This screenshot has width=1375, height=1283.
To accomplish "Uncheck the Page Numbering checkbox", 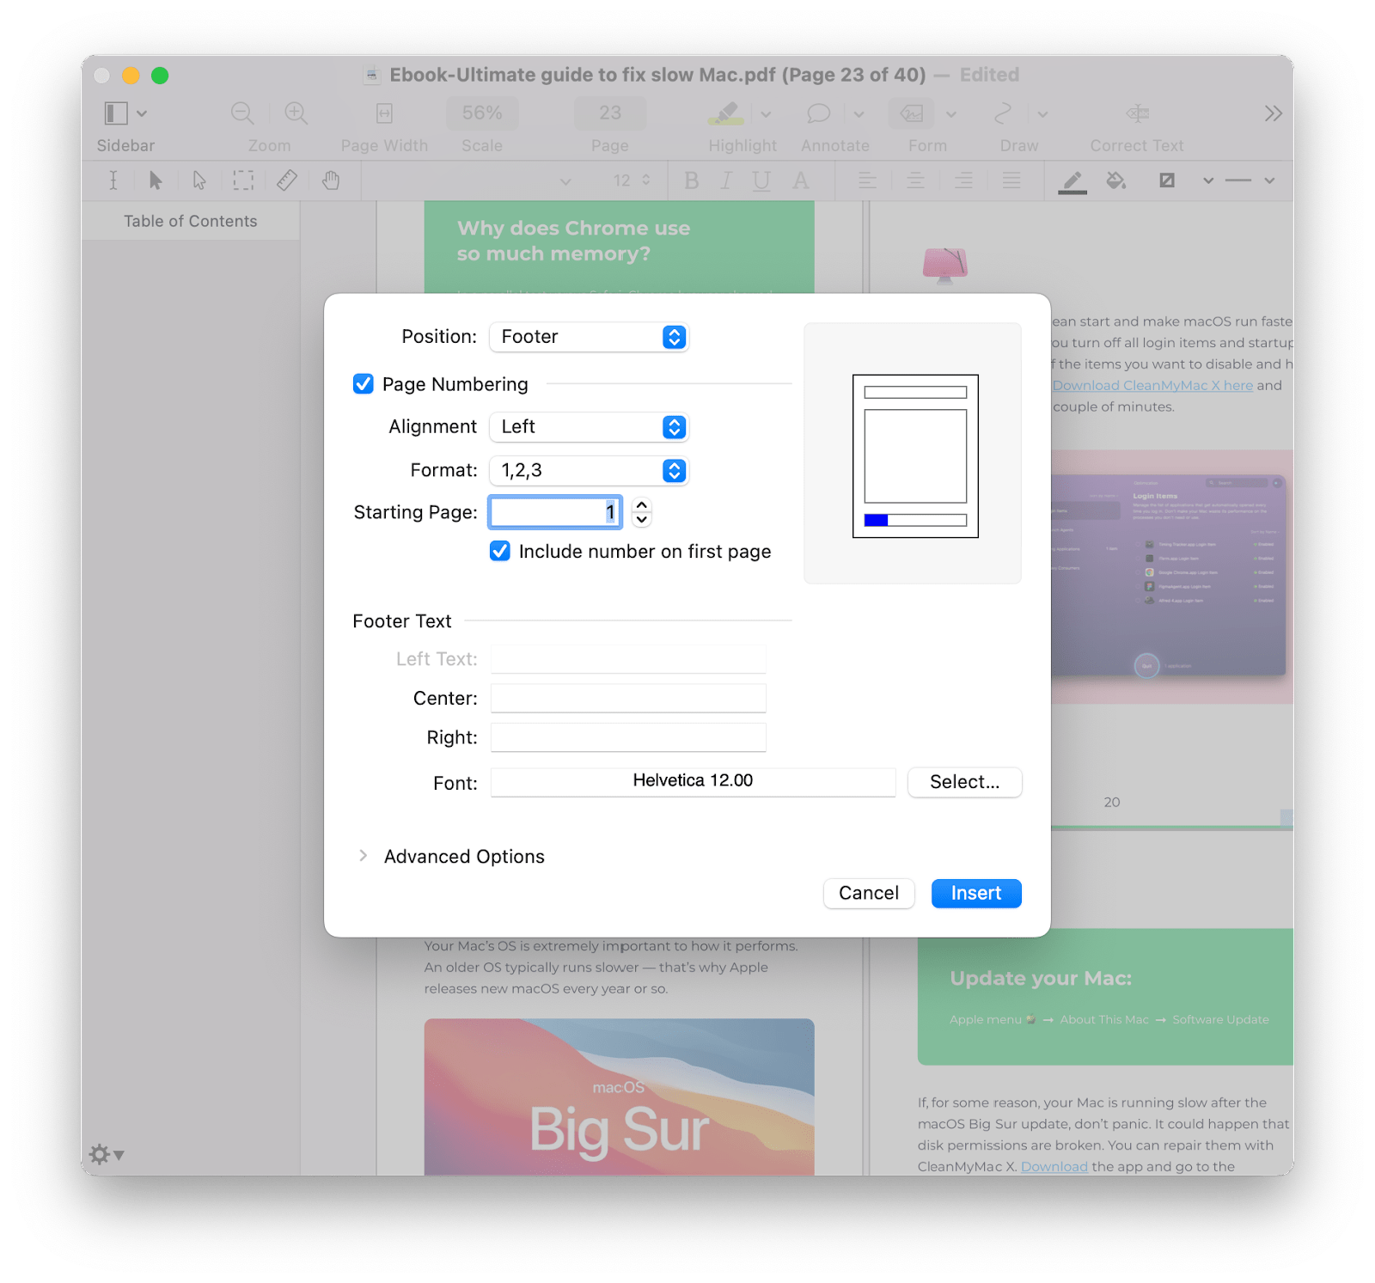I will [x=363, y=384].
